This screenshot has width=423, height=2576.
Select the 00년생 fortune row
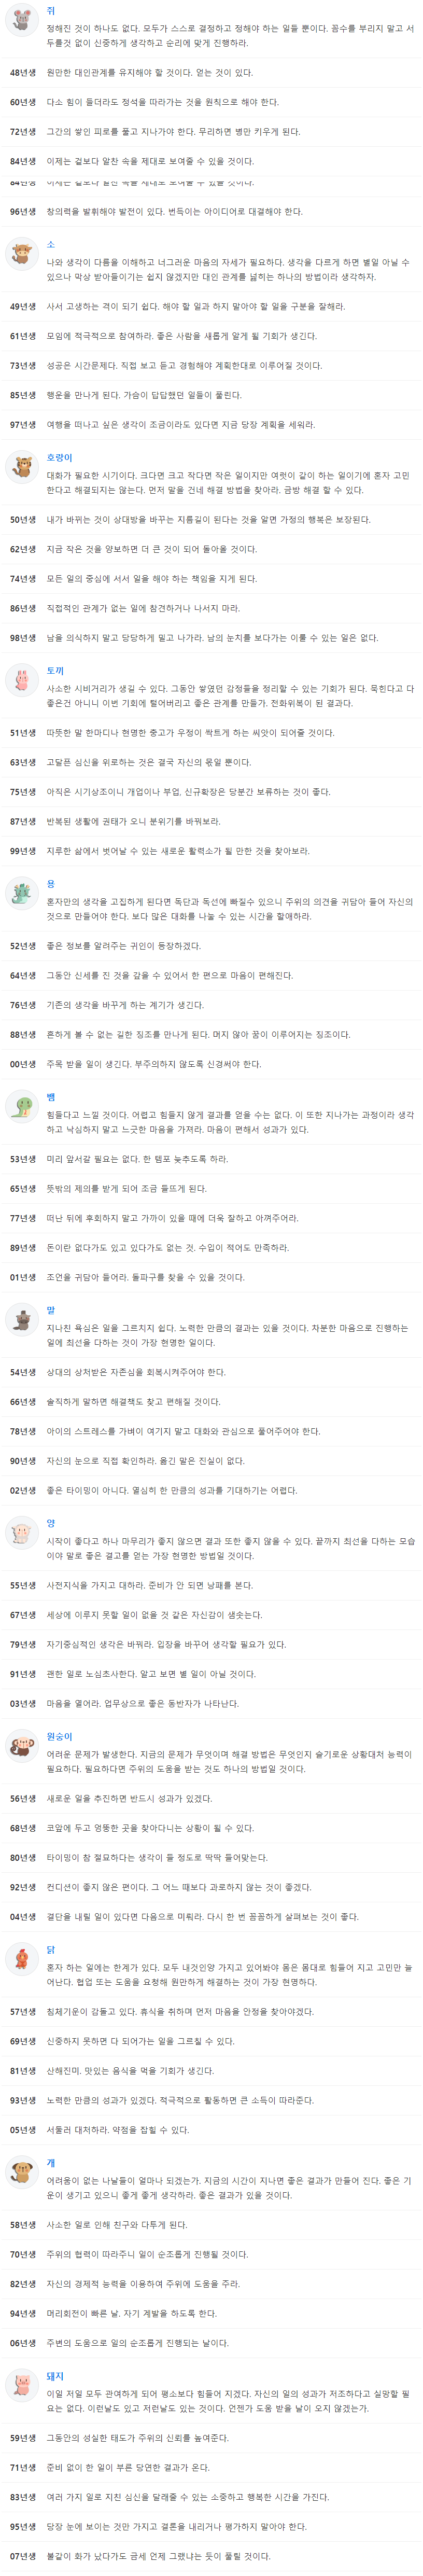click(211, 1064)
